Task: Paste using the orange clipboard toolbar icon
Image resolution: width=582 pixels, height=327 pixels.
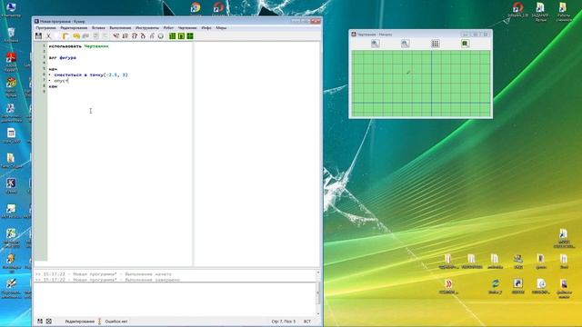Action: click(x=65, y=36)
